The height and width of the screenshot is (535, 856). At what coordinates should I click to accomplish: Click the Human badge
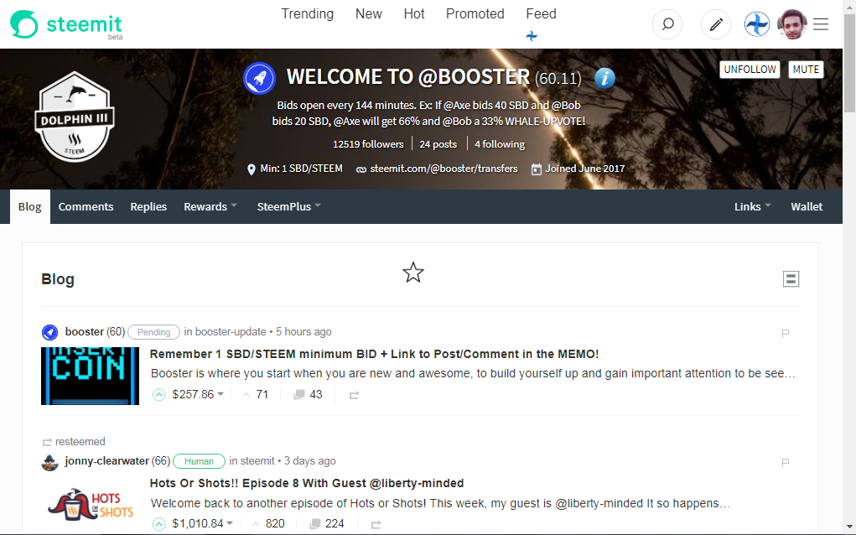(199, 461)
